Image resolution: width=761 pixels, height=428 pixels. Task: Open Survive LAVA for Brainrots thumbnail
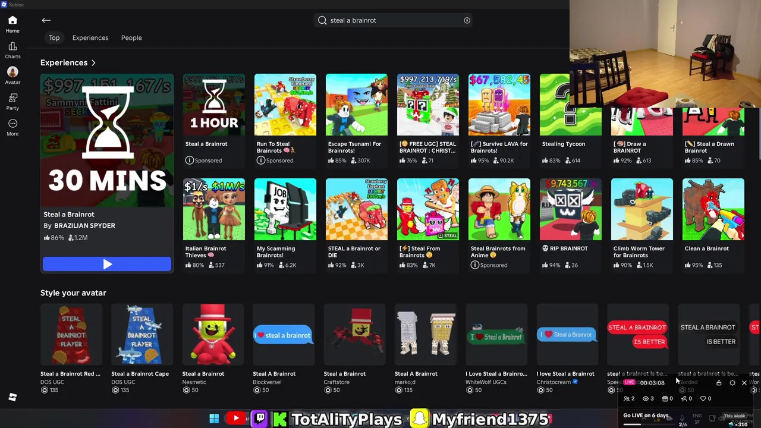pos(499,105)
